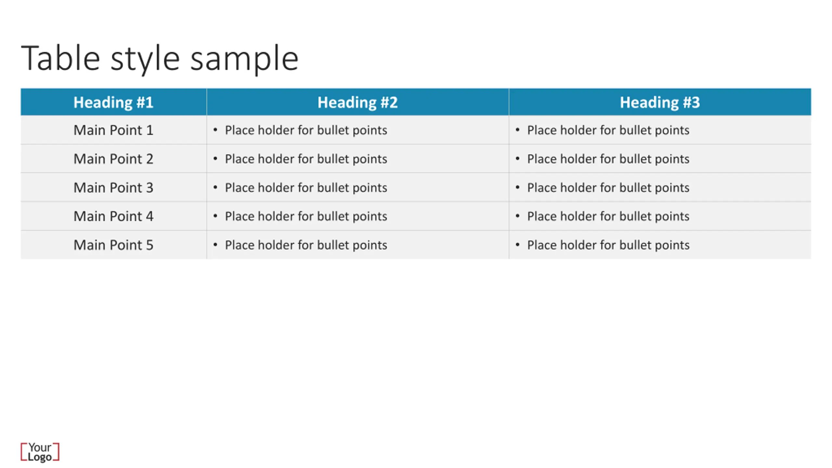Select the Main Point 2 cell
Image resolution: width=832 pixels, height=468 pixels.
click(x=113, y=159)
